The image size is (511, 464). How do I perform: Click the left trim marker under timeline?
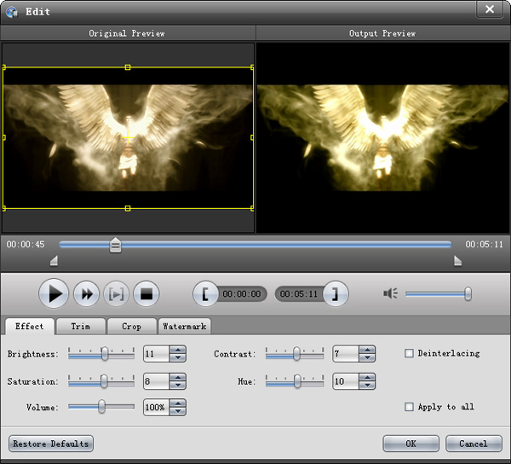55,261
